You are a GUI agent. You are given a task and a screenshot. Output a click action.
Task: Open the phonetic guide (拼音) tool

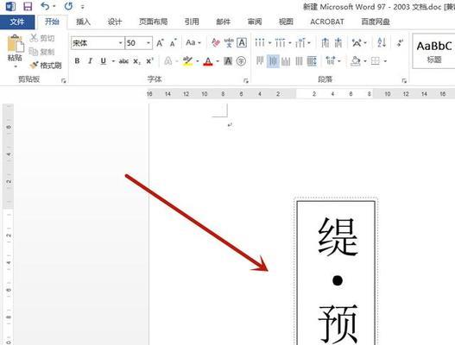coord(229,43)
